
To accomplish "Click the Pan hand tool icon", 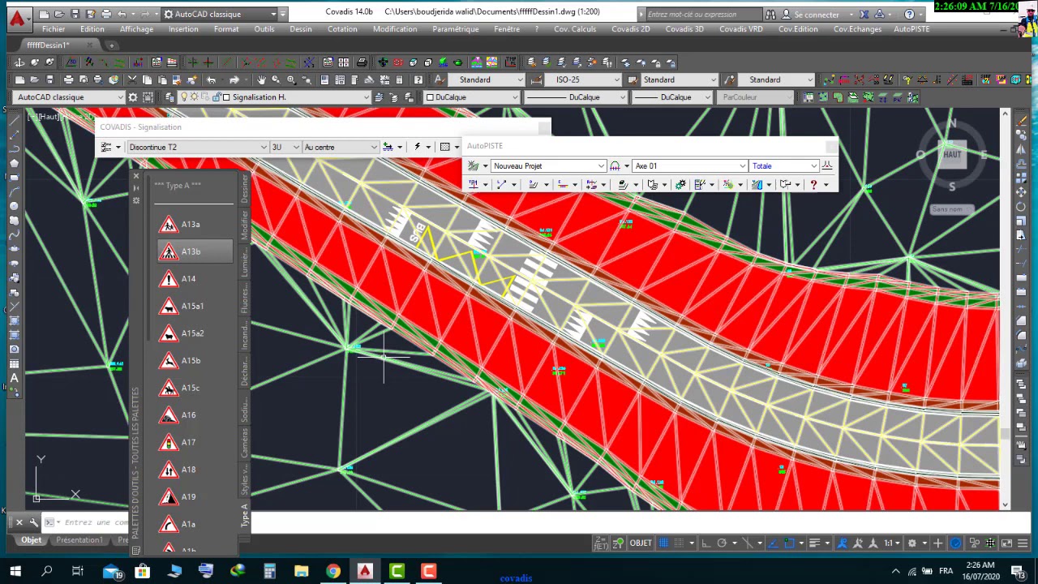I will coord(261,79).
